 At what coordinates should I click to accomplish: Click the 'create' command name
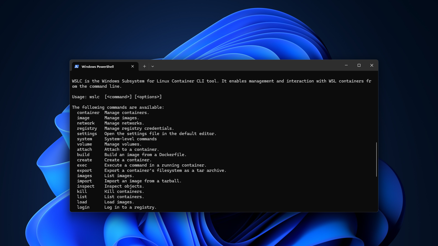[84, 160]
